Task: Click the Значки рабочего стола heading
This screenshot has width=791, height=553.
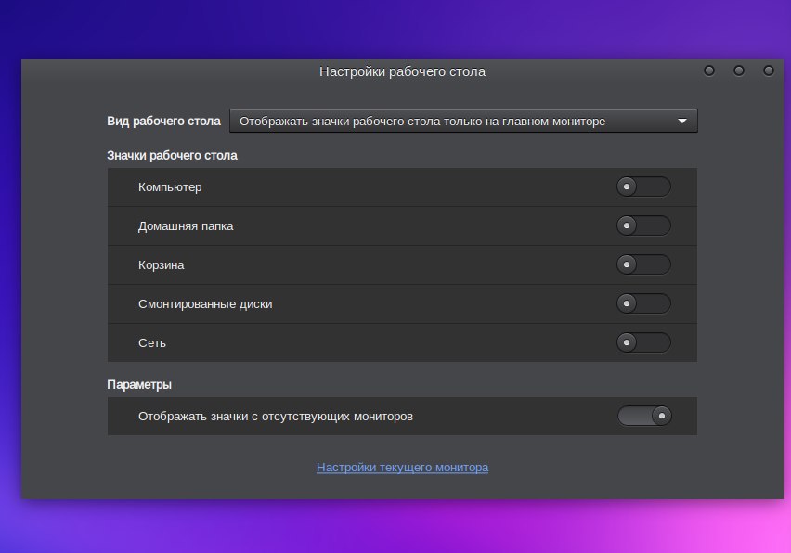Action: click(172, 155)
